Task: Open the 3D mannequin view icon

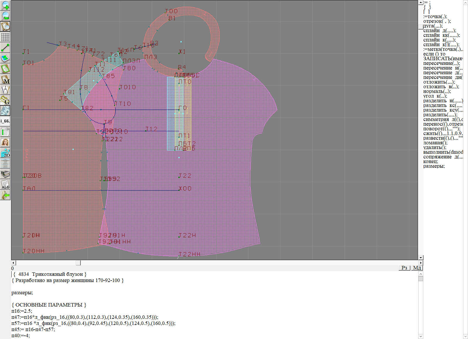Action: (x=5, y=153)
